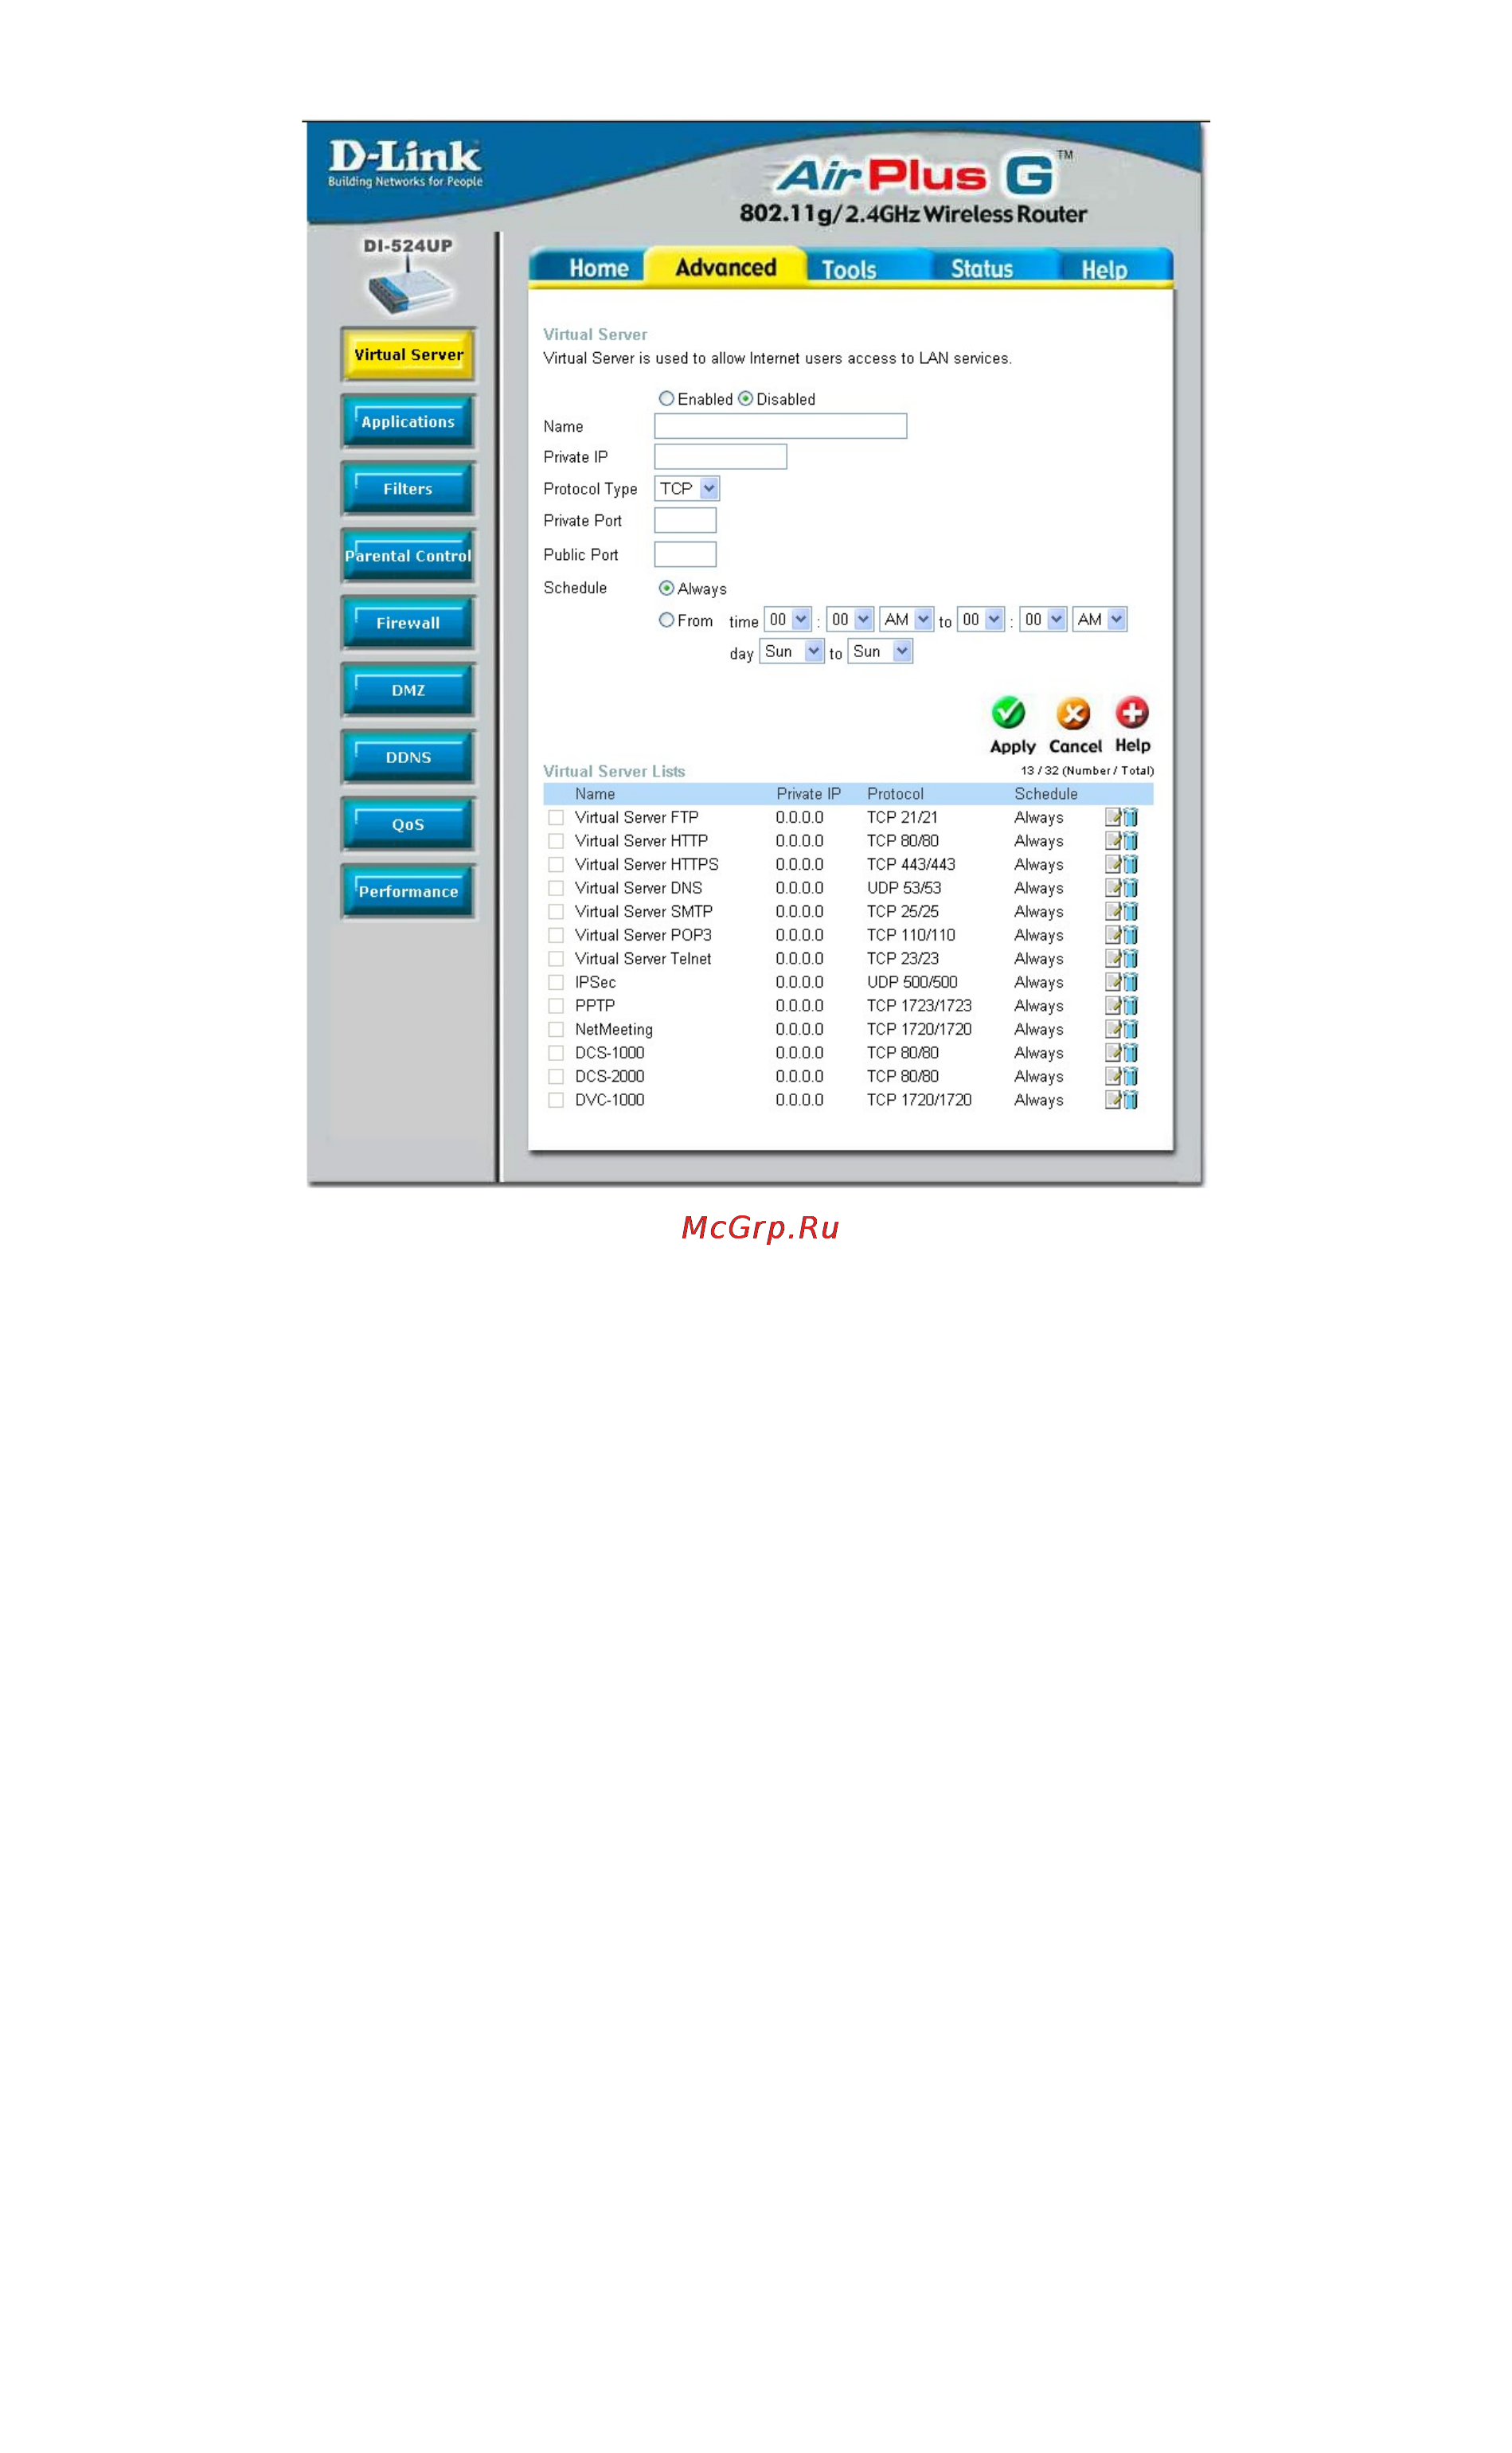Open the start AM/PM dropdown
The height and width of the screenshot is (2453, 1512).
907,620
